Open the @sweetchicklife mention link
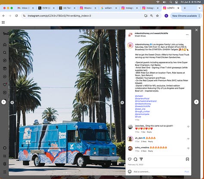 (x=142, y=106)
